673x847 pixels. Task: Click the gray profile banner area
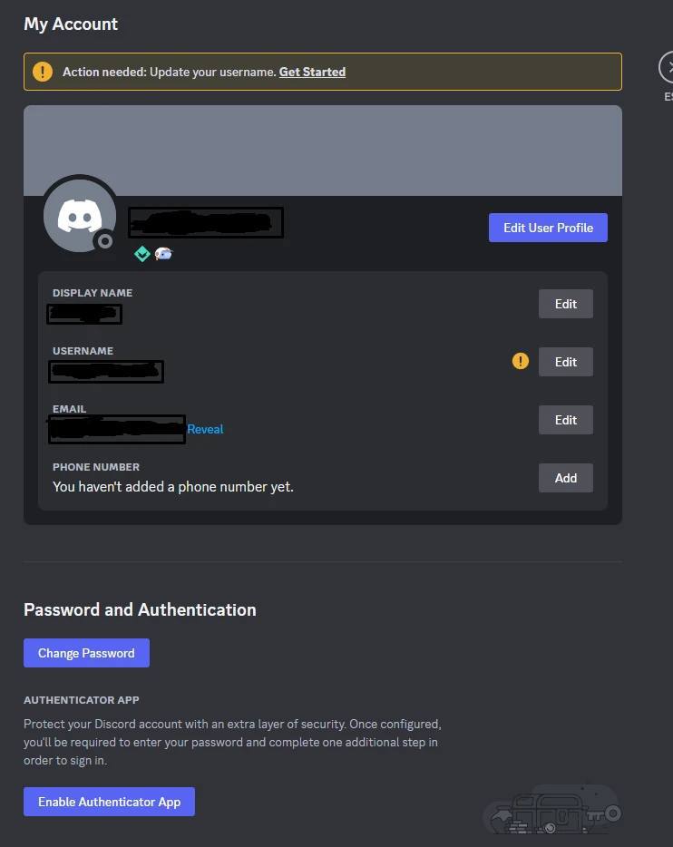tap(363, 150)
